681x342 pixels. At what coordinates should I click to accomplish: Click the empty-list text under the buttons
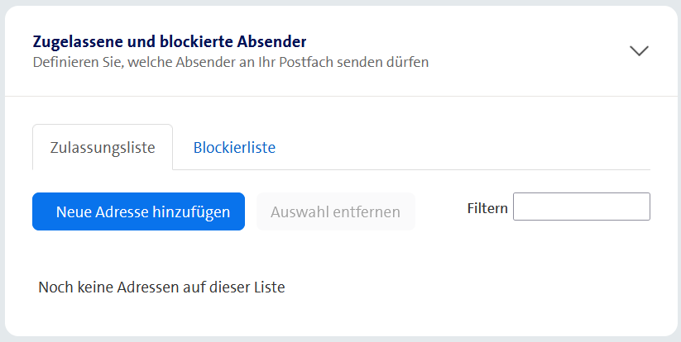[x=161, y=288]
